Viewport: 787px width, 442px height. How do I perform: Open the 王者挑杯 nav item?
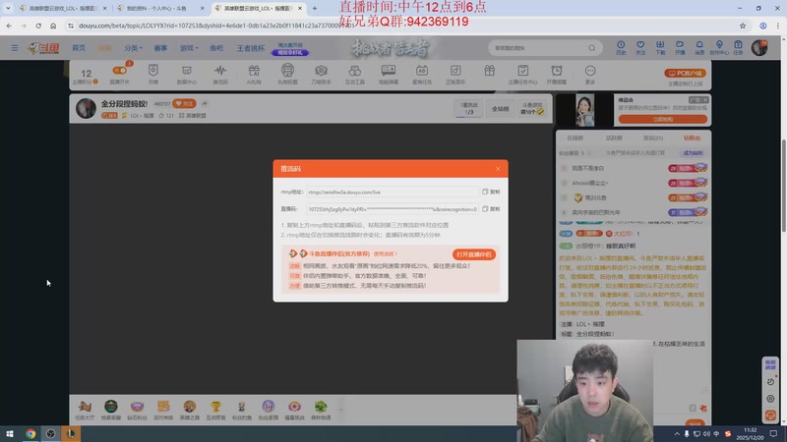click(251, 48)
